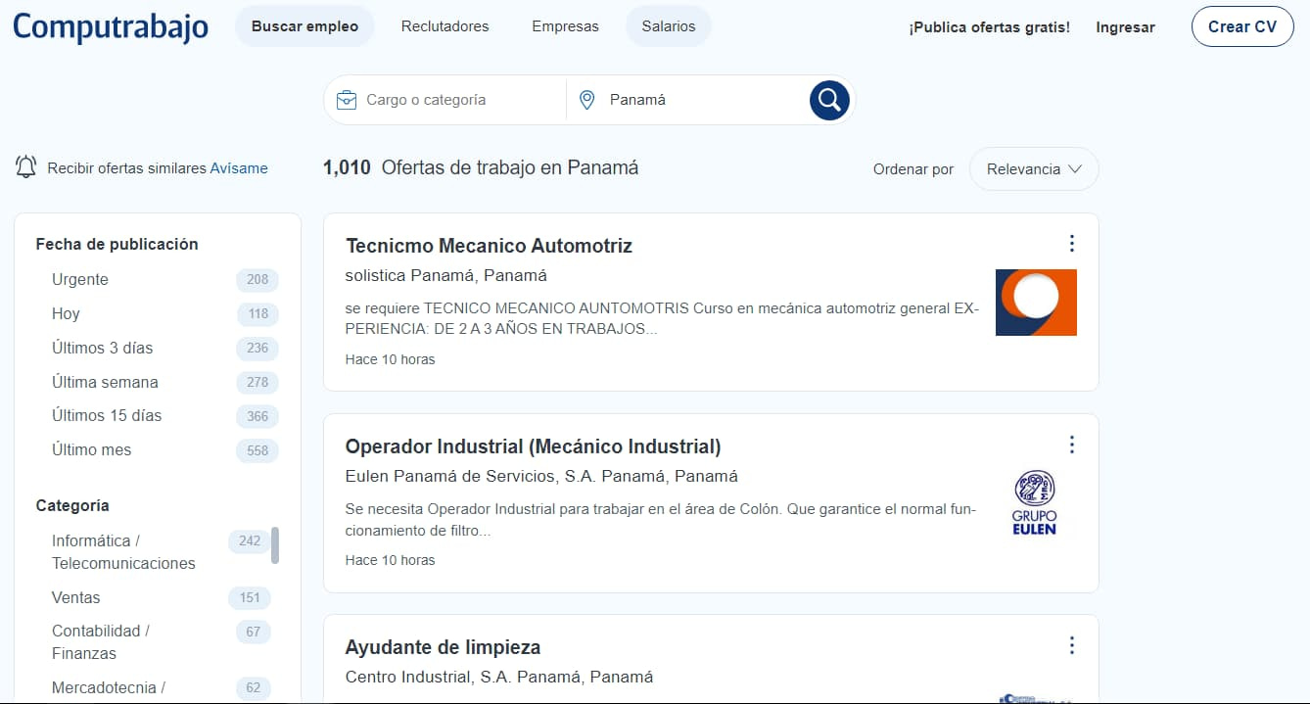Open Tecnicmo Mecanico Automotriz job title
The height and width of the screenshot is (704, 1310).
pos(489,246)
